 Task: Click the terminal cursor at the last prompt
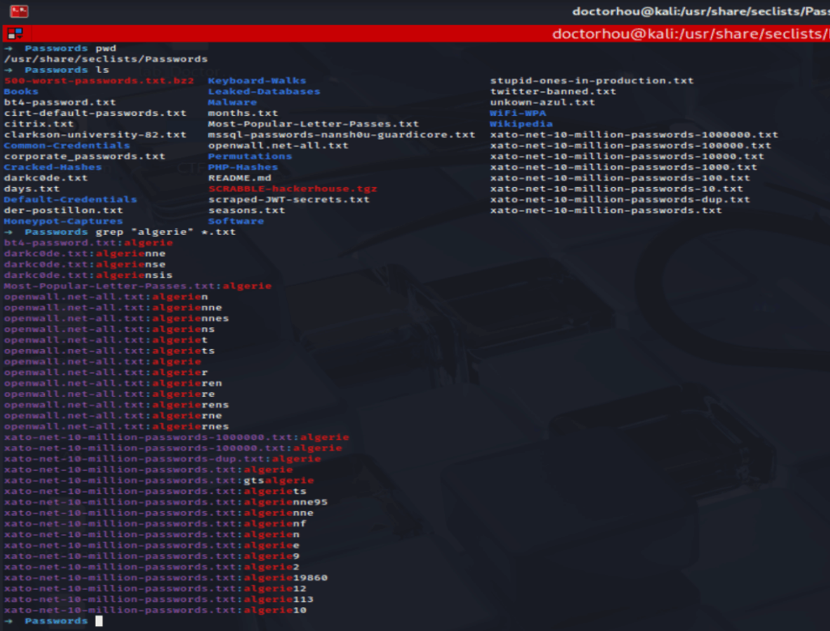click(x=99, y=621)
